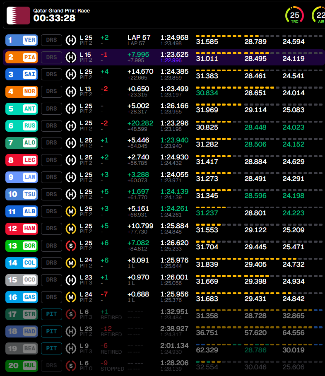
Task: Click COL's medium tyre icon
Action: (x=71, y=263)
